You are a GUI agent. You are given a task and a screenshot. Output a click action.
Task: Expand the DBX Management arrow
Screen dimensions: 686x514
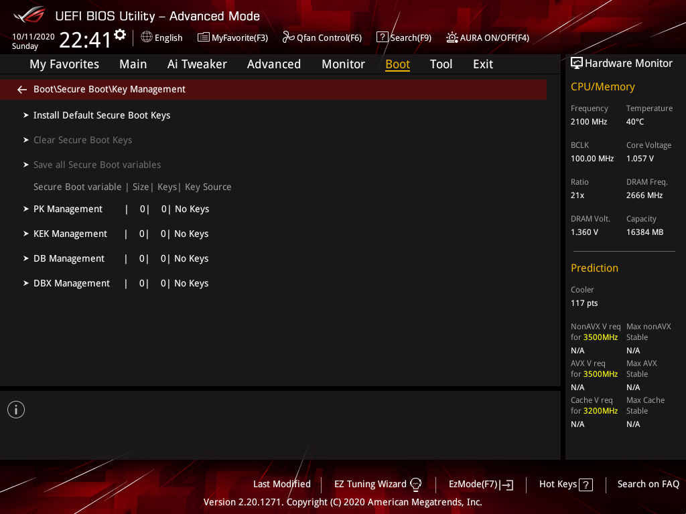click(x=26, y=283)
